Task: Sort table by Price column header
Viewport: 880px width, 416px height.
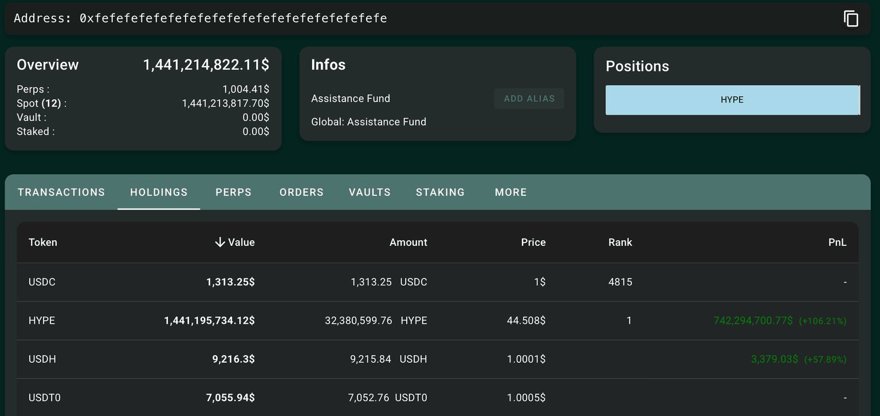Action: click(x=533, y=242)
